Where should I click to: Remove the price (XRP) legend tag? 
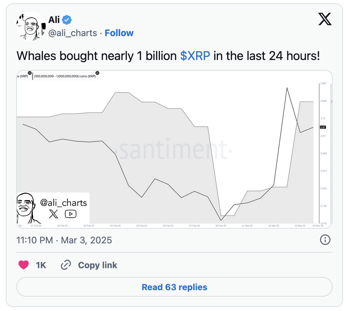coord(30,73)
